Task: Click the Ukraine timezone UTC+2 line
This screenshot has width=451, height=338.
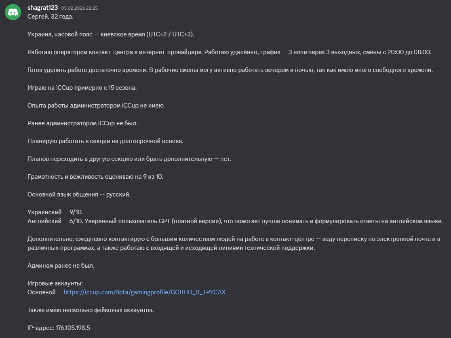Action: 111,34
